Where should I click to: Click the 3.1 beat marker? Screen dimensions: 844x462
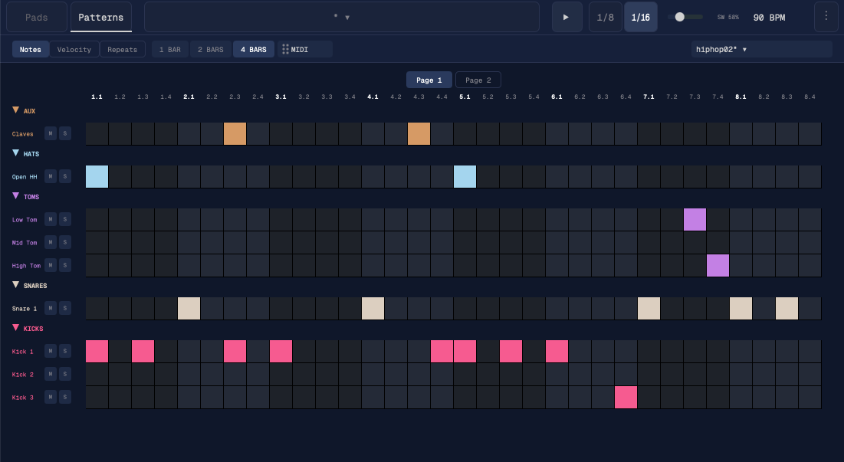coord(281,97)
